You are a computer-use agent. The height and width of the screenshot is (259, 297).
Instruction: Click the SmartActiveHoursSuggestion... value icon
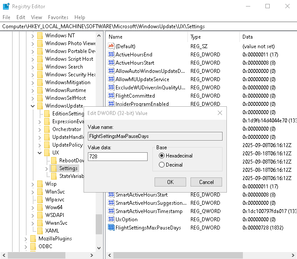click(111, 203)
